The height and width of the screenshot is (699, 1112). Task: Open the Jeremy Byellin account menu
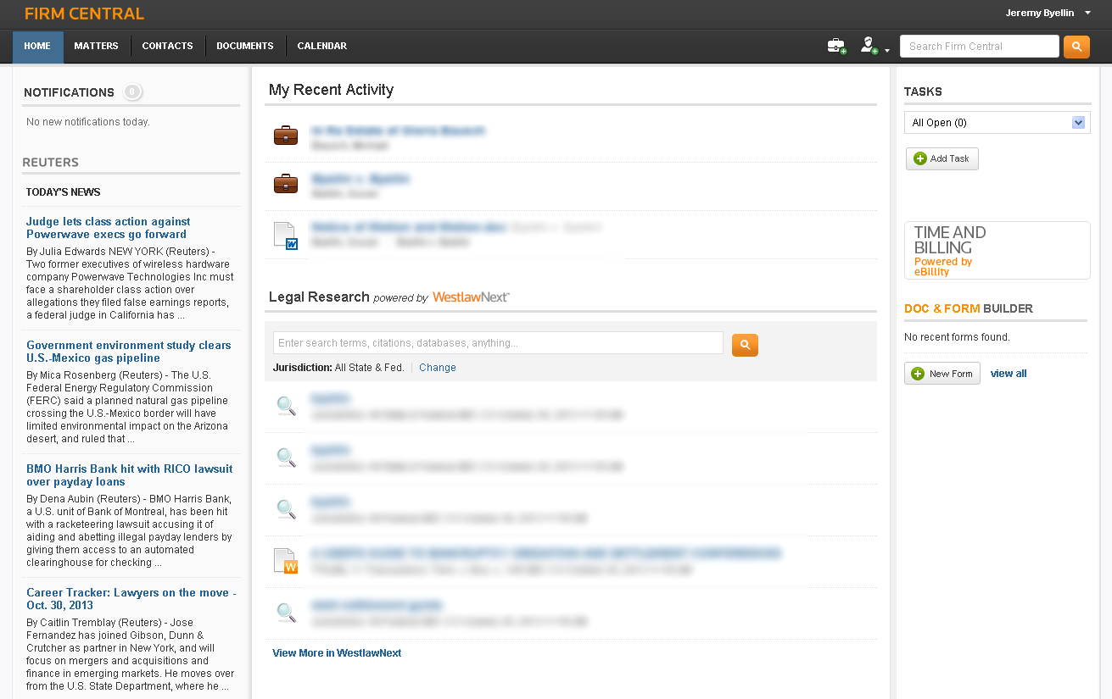point(1048,13)
